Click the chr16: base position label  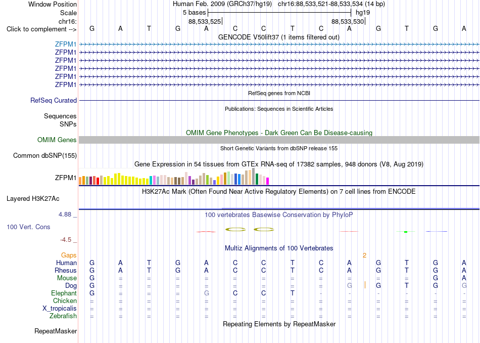tap(67, 21)
